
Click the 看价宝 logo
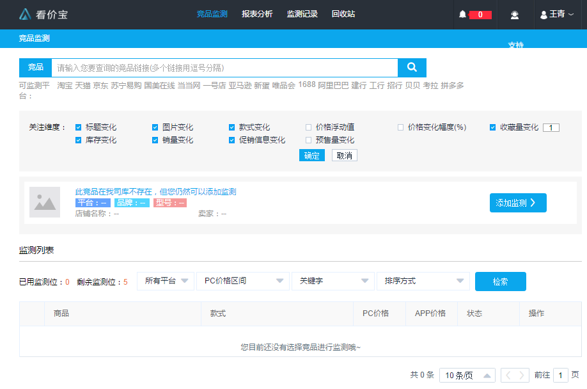43,14
